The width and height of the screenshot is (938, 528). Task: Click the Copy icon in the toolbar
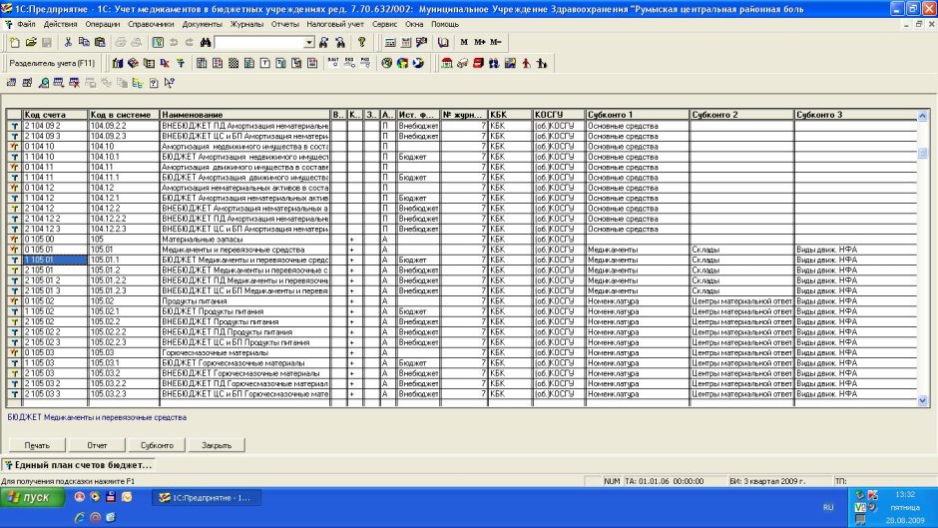[x=84, y=43]
